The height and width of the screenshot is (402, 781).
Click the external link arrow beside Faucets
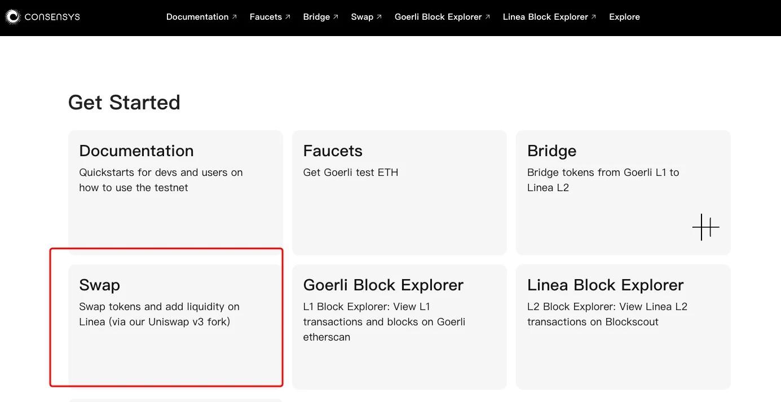point(286,15)
